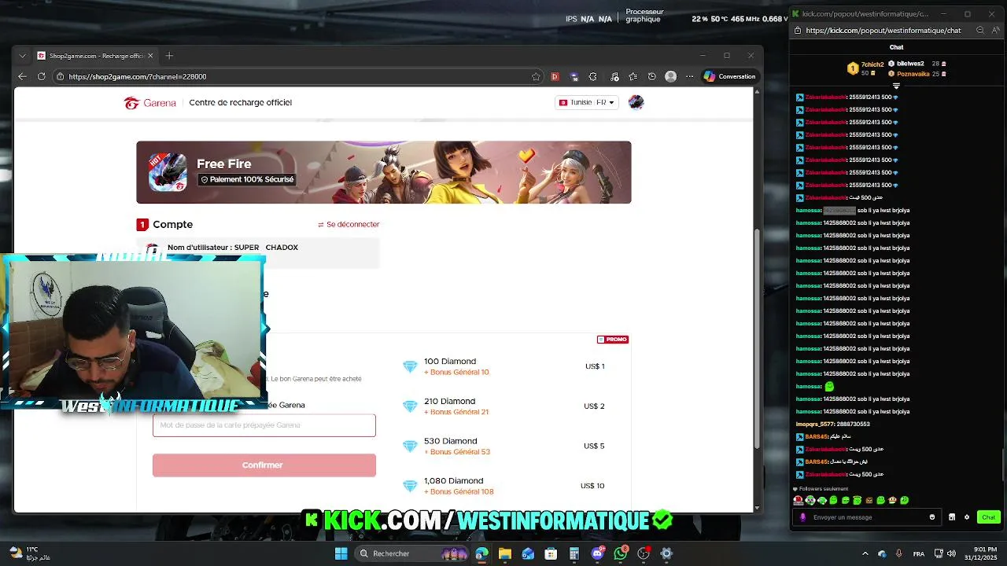The height and width of the screenshot is (566, 1007).
Task: Open File Explorer from taskbar
Action: [x=504, y=553]
